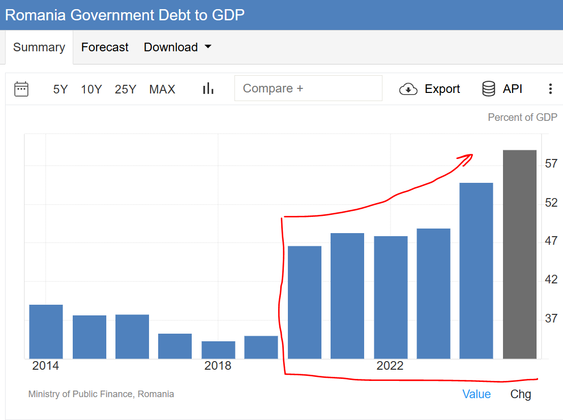Switch to the Summary tab
The height and width of the screenshot is (420, 563).
[x=39, y=47]
